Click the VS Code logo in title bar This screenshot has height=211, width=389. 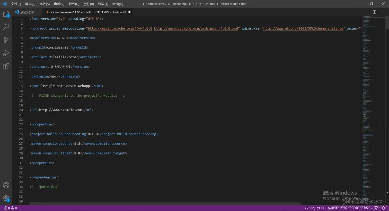click(4, 4)
